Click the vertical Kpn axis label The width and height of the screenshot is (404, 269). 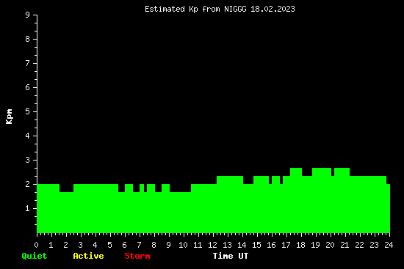tap(9, 117)
